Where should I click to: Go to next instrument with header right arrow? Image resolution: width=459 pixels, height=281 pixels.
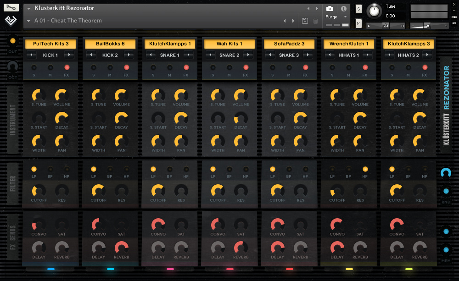tap(317, 8)
